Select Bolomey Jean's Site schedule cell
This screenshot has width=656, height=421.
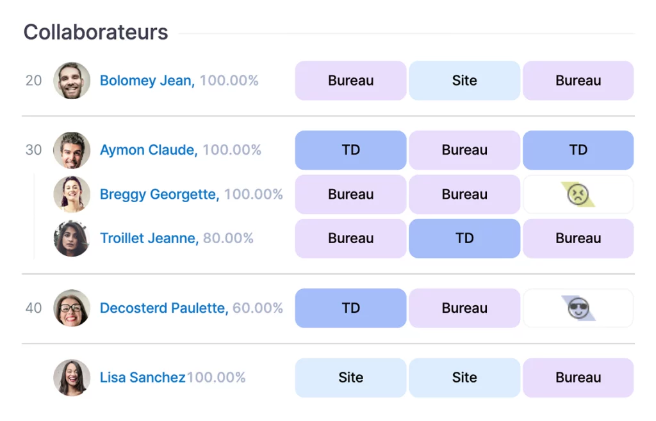[x=464, y=81]
